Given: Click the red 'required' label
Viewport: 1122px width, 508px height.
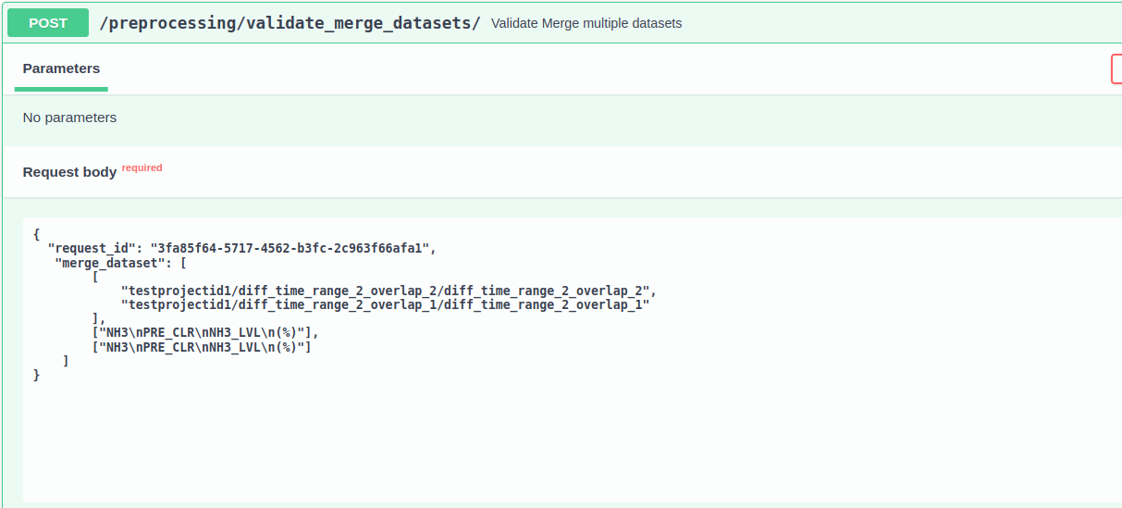Looking at the screenshot, I should pyautogui.click(x=142, y=168).
